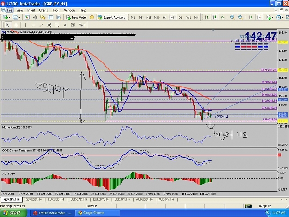Toggle Expert Advisors on or off
Viewport: 289px width, 217px height.
(112, 17)
